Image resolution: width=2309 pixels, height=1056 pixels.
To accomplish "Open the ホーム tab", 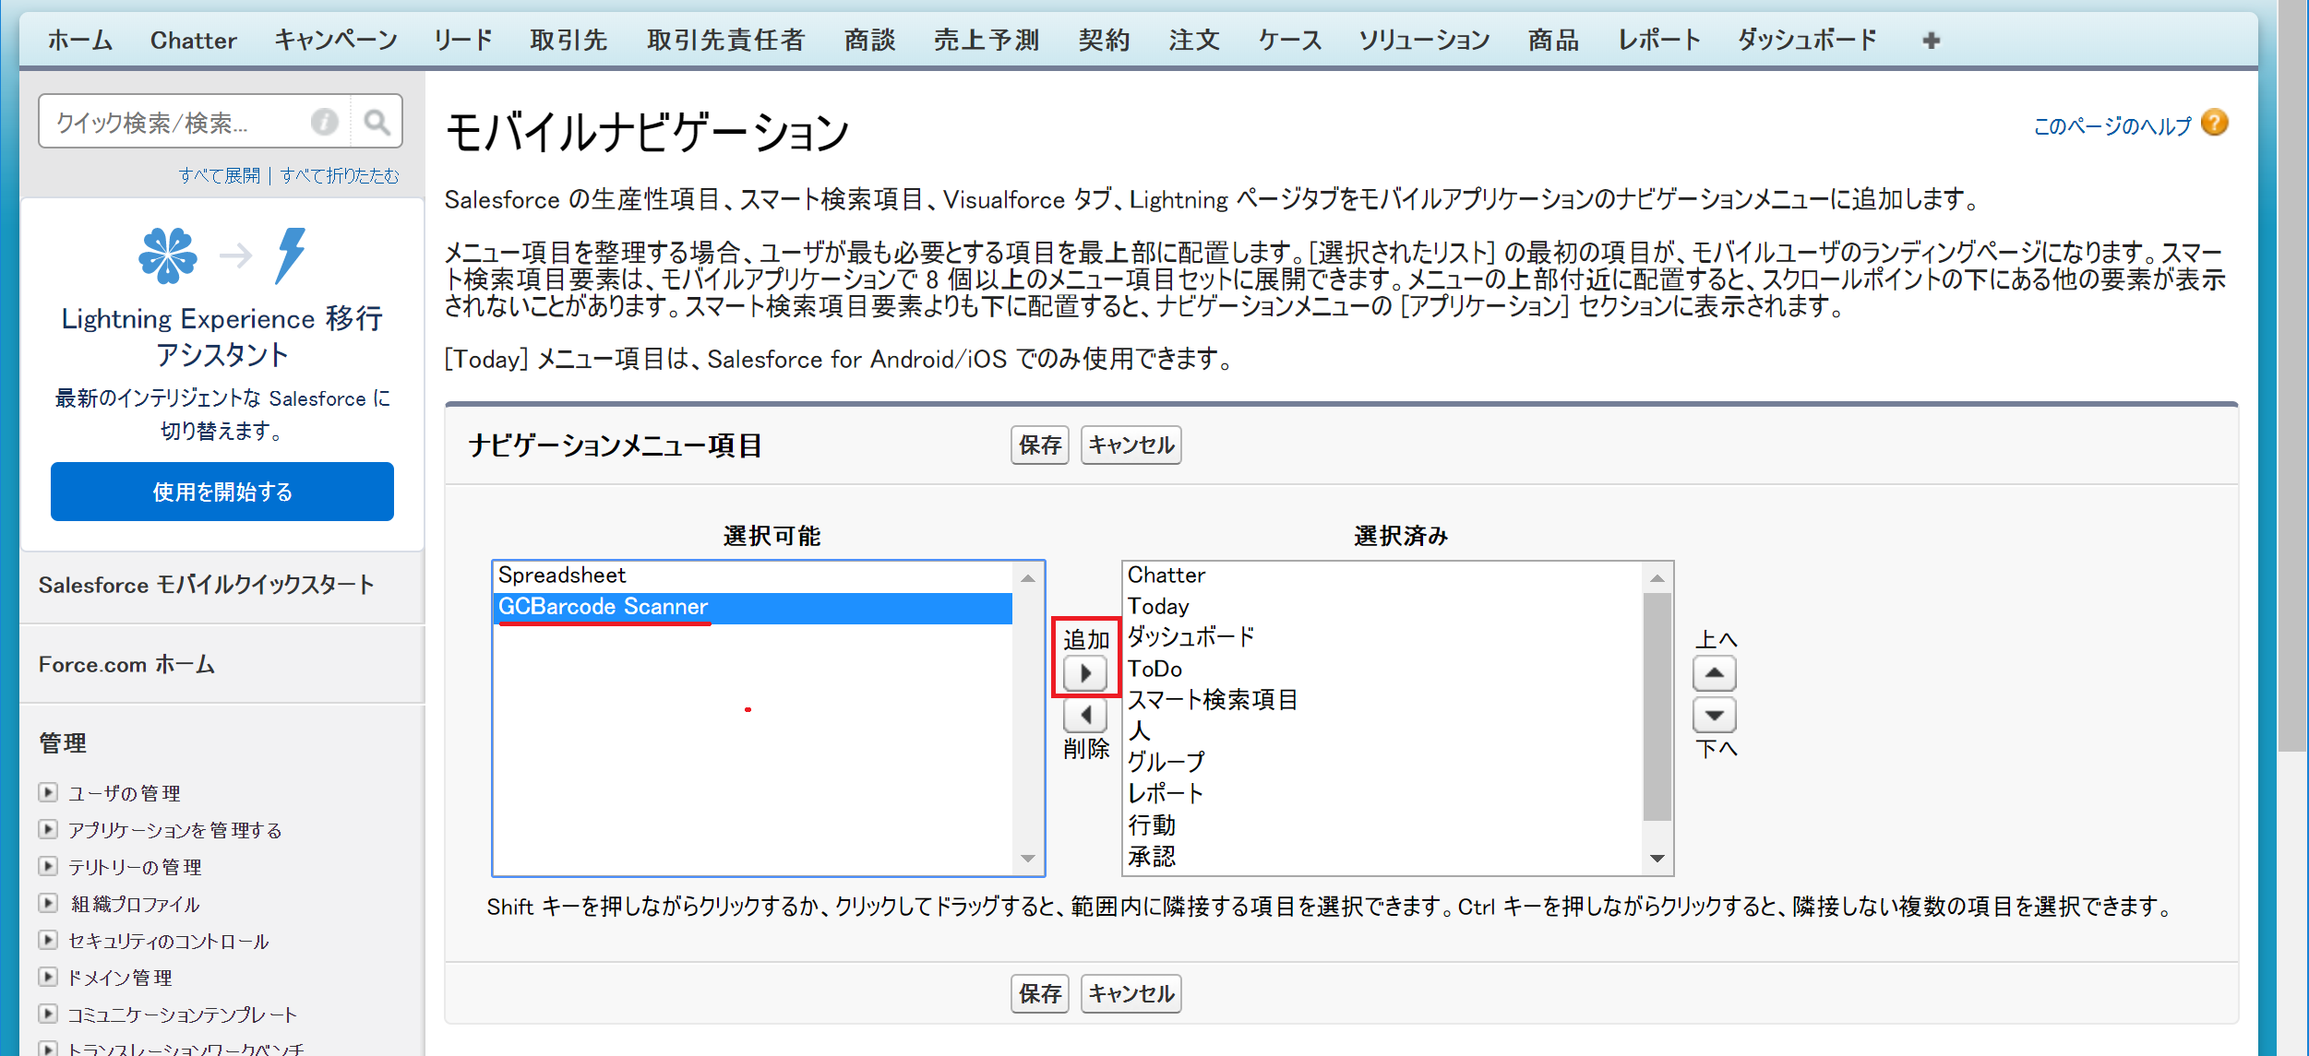I will click(79, 40).
